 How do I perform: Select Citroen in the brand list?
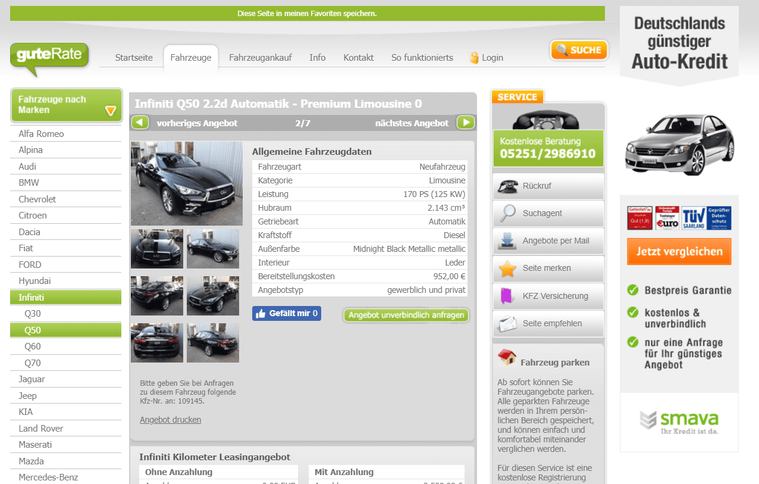pos(65,216)
